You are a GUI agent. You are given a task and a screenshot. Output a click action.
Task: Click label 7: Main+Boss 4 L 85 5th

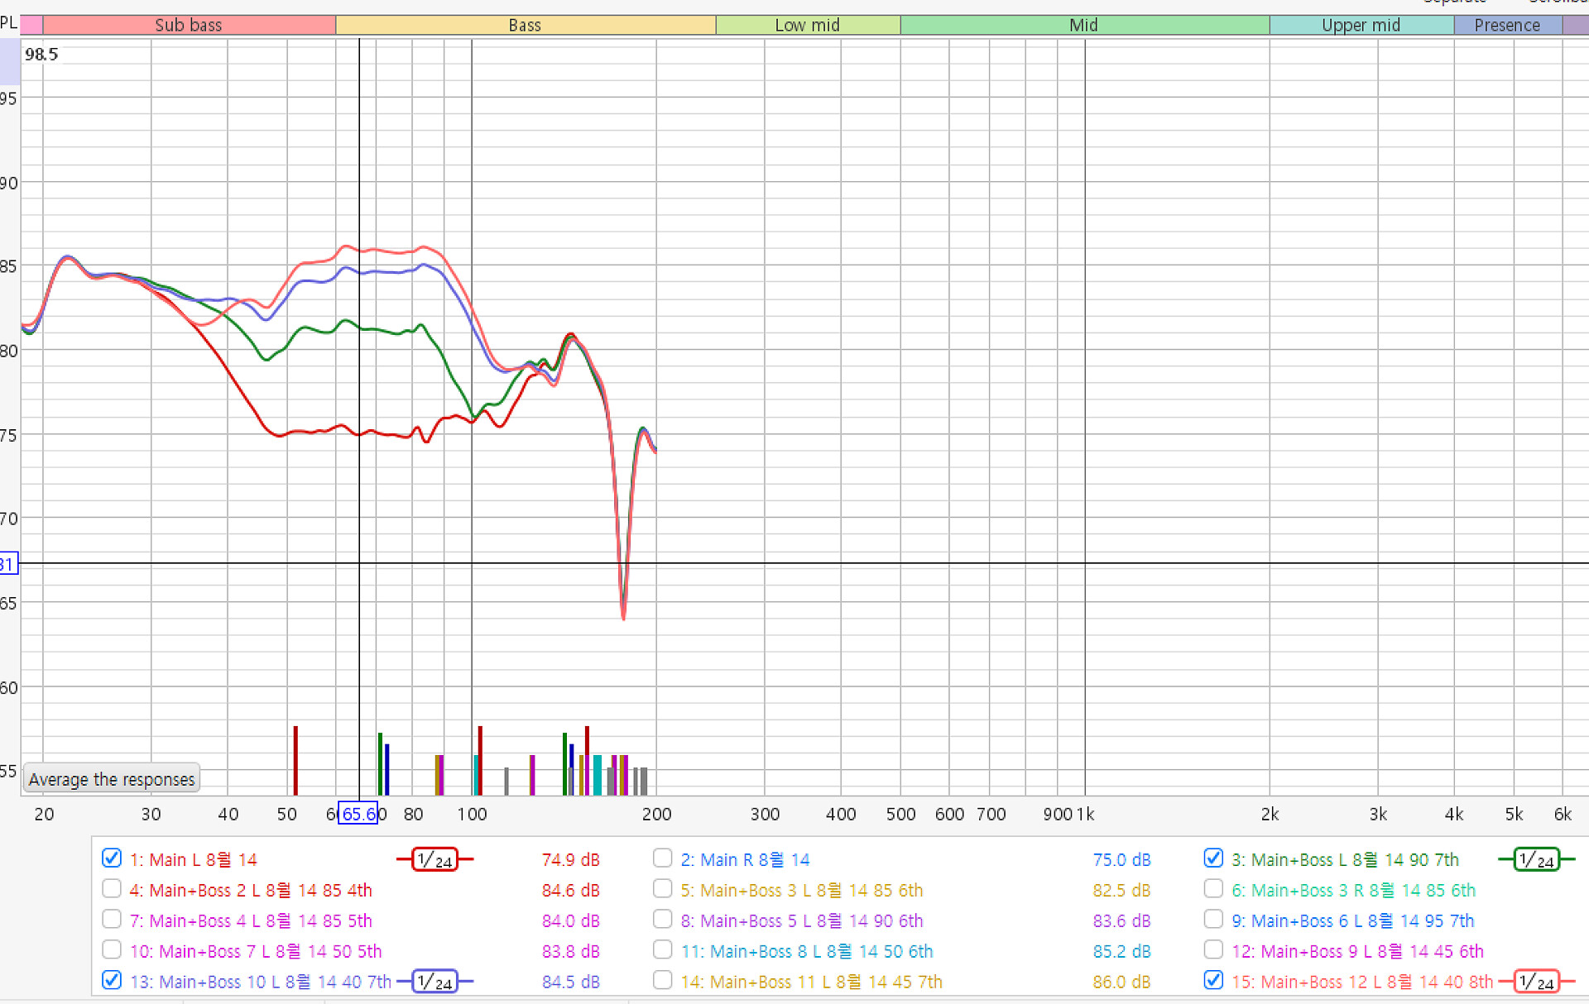pos(251,921)
